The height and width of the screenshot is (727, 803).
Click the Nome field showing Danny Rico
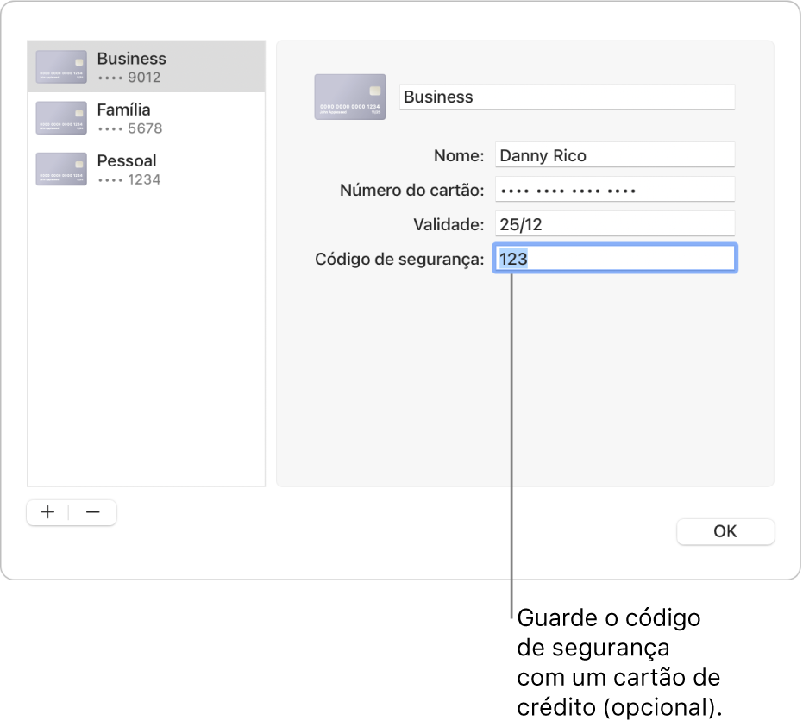pos(614,155)
